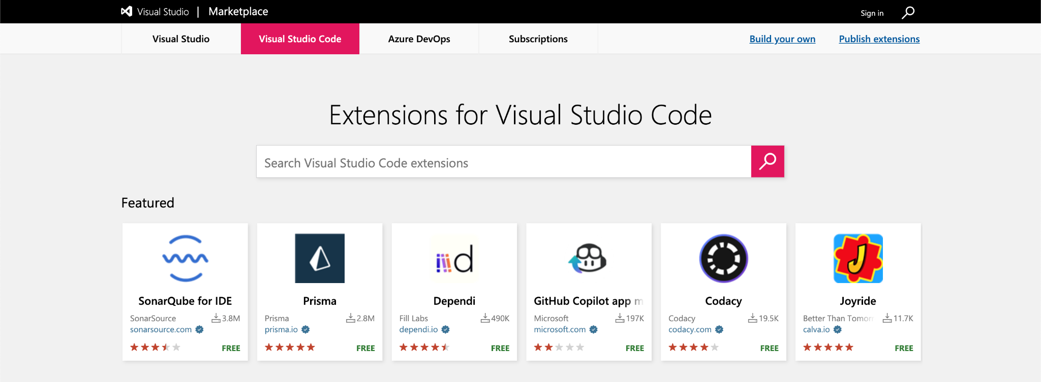Click the Sign in link
The width and height of the screenshot is (1041, 382).
coord(872,13)
